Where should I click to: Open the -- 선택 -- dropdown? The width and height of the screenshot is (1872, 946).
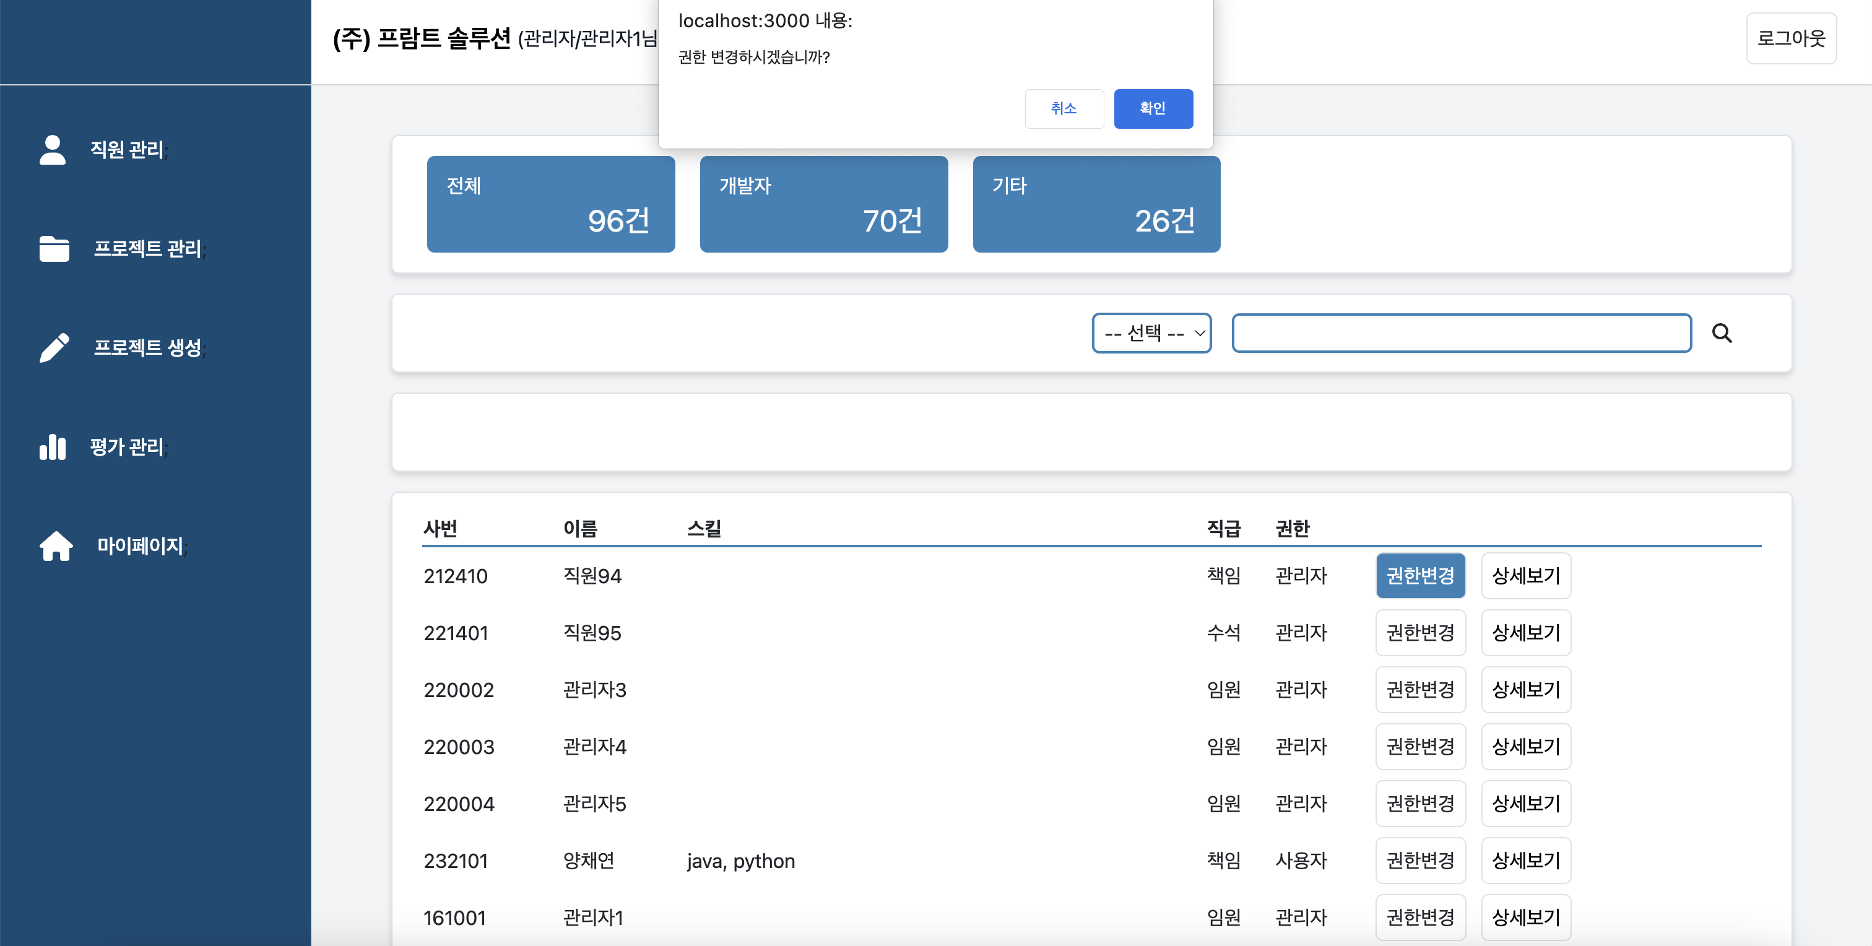1151,332
